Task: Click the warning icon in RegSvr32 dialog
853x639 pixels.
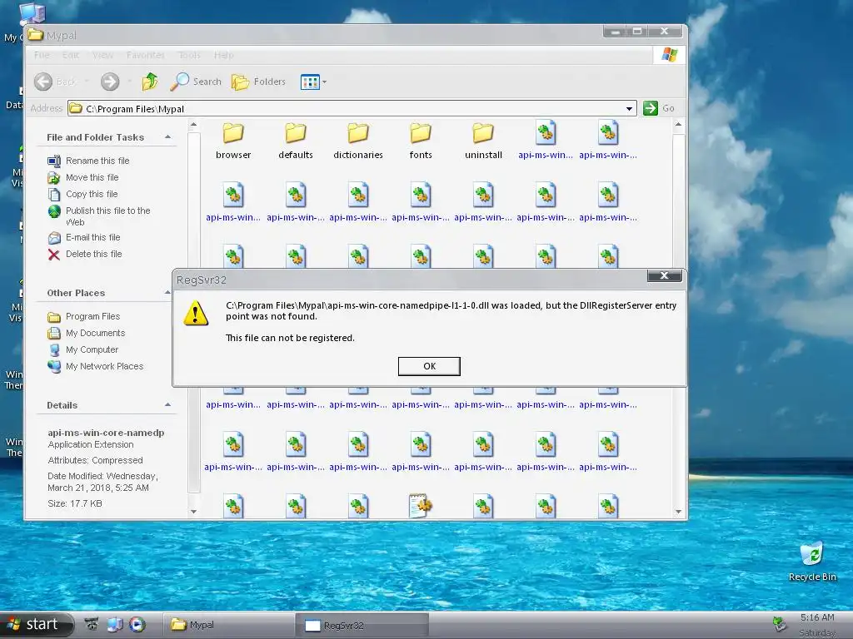Action: coord(196,314)
